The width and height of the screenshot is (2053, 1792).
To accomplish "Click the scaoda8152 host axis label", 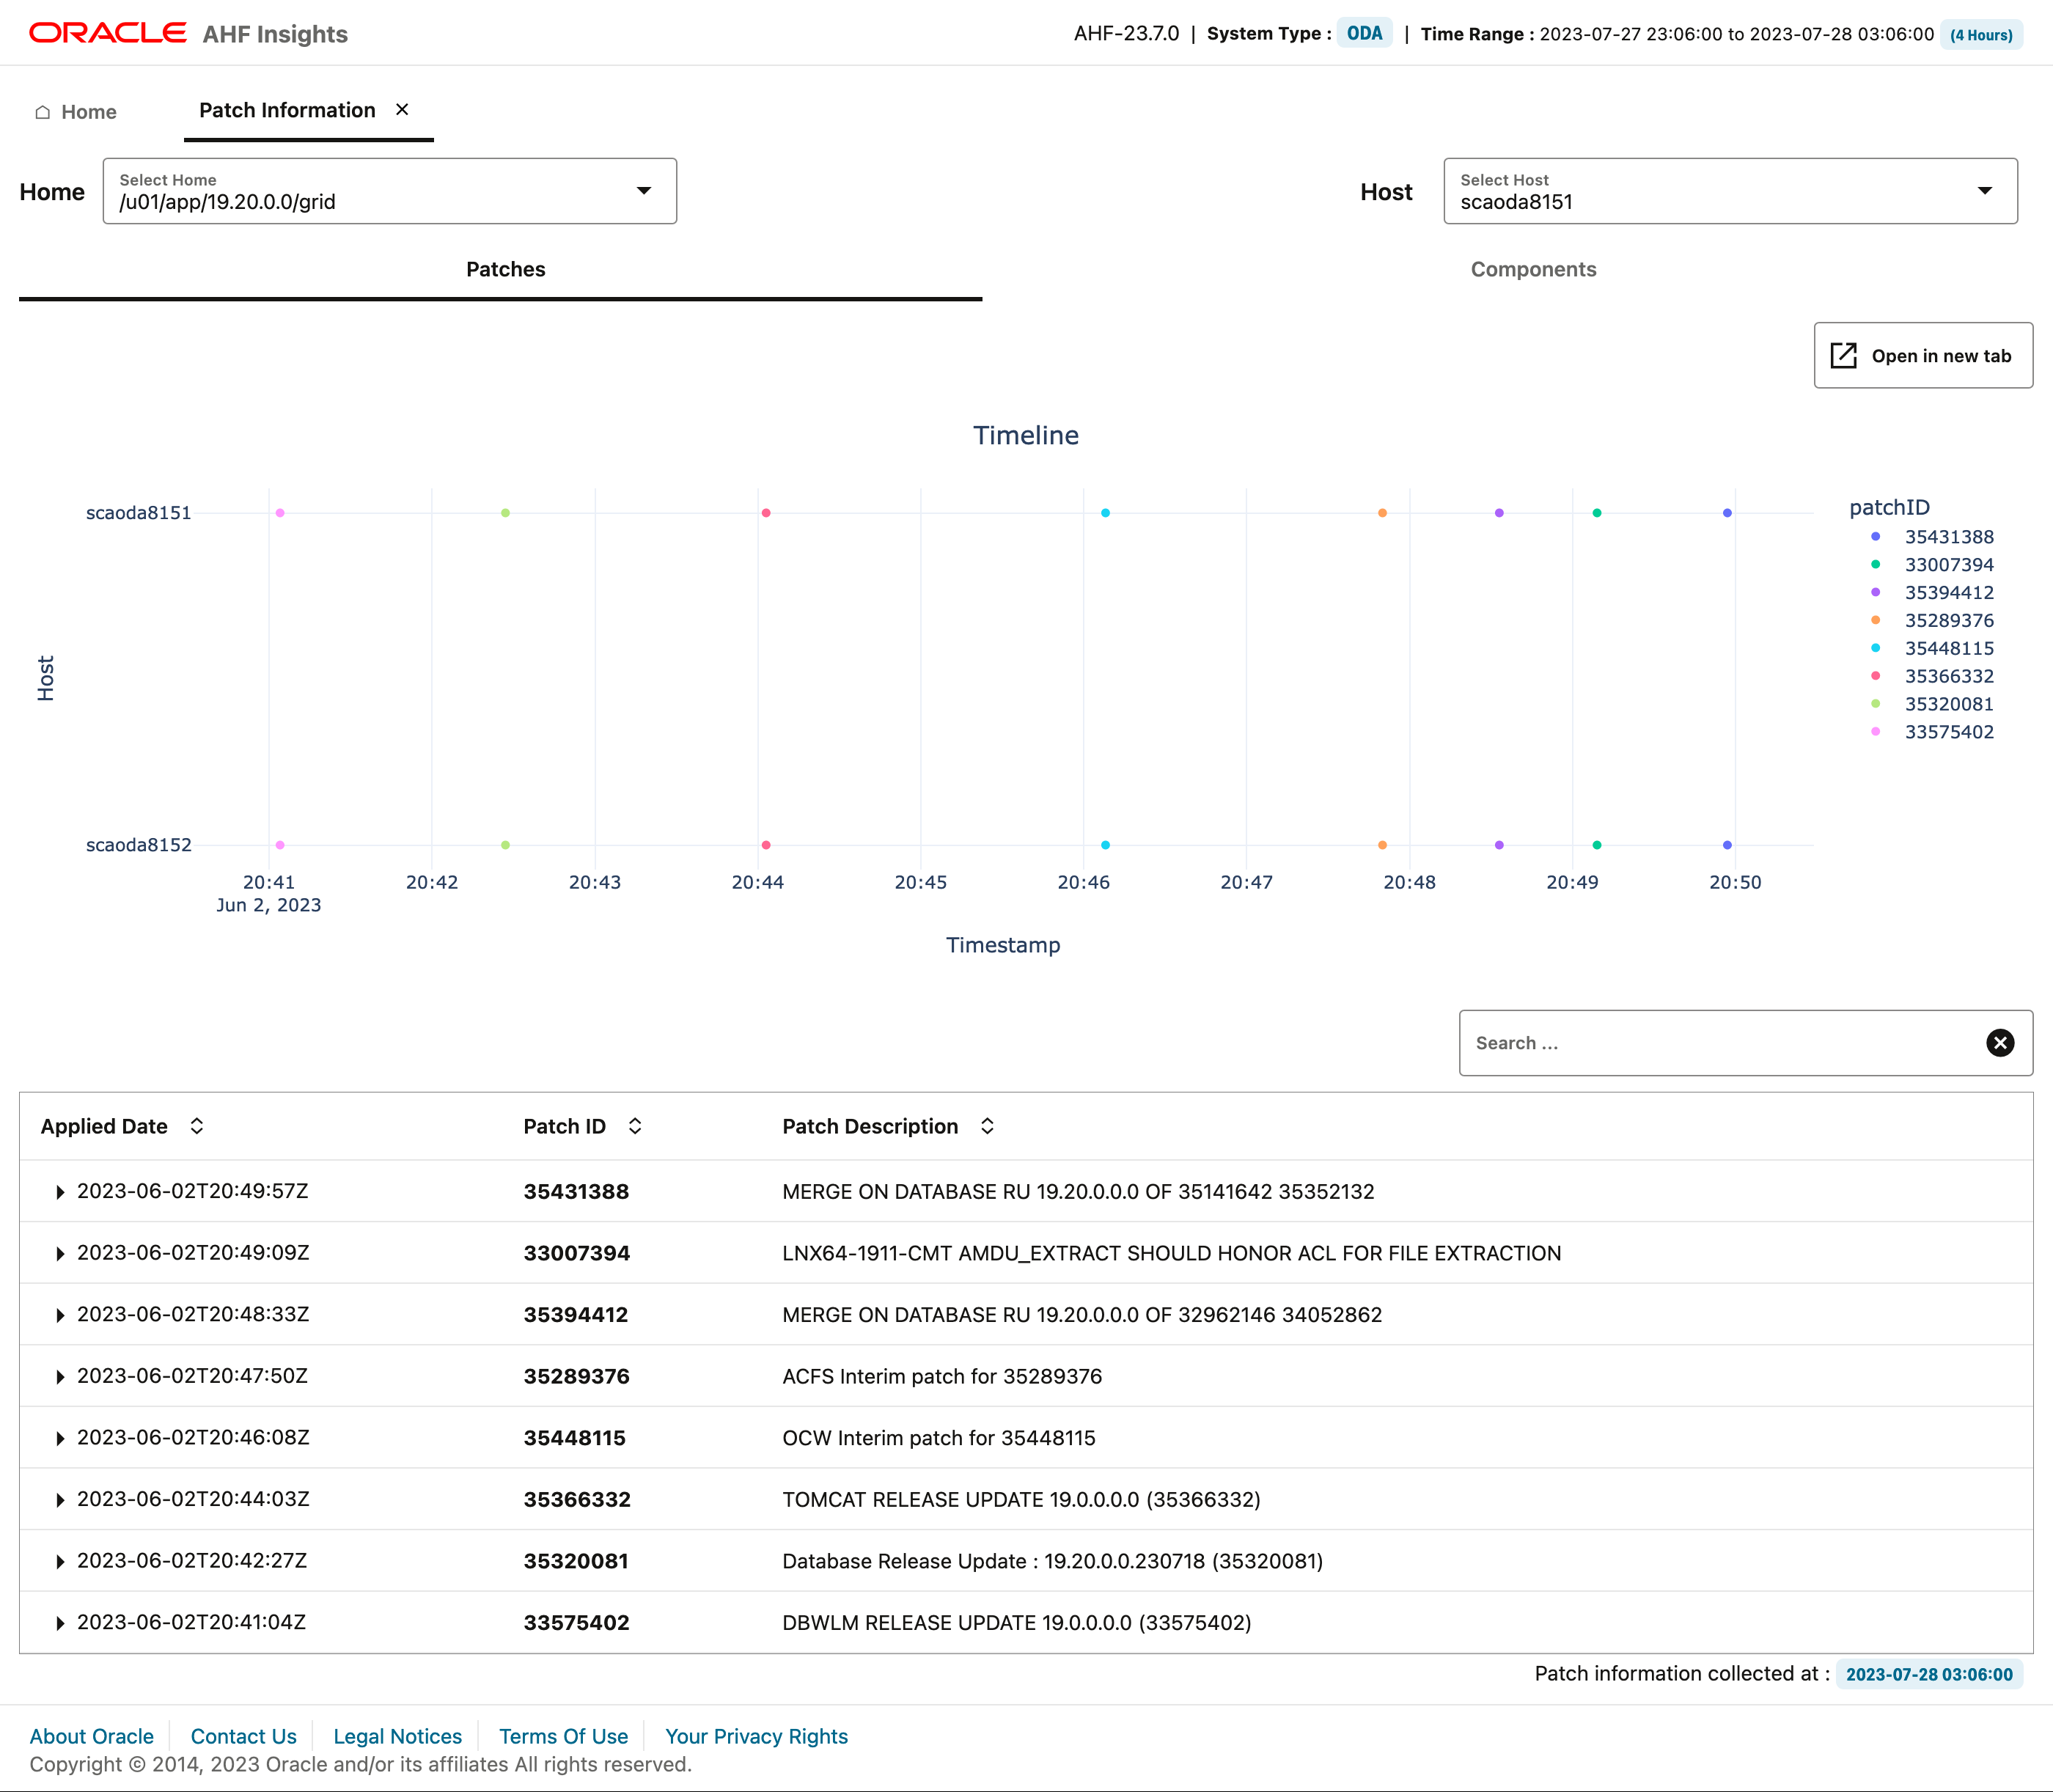I will point(138,845).
